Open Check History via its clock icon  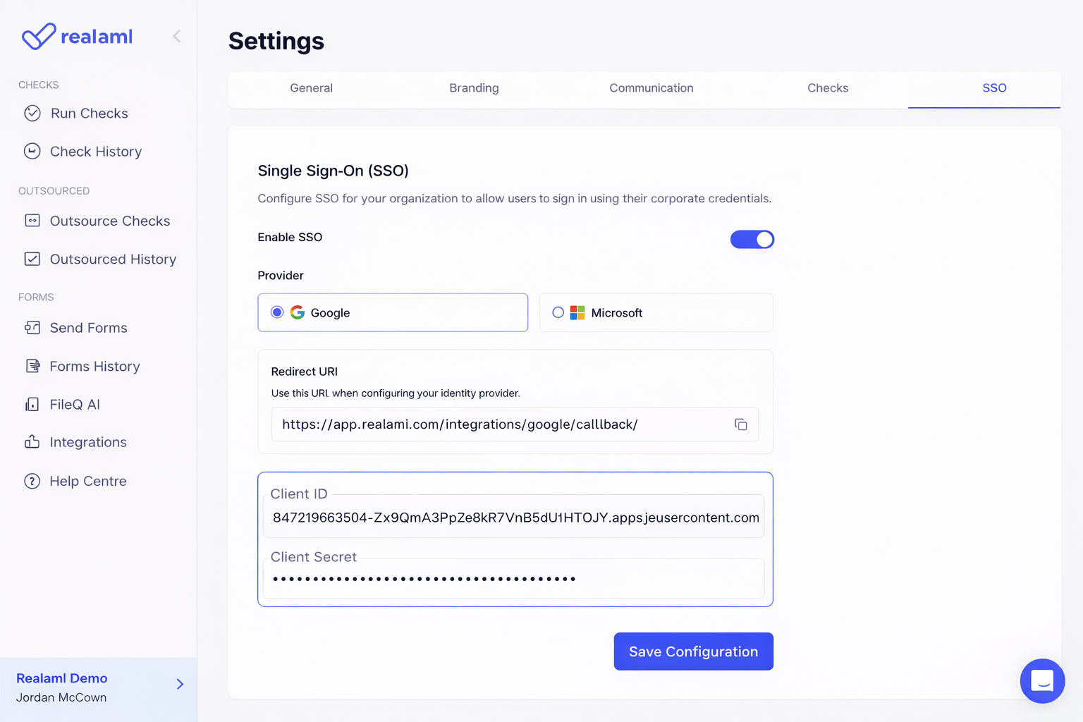tap(32, 152)
